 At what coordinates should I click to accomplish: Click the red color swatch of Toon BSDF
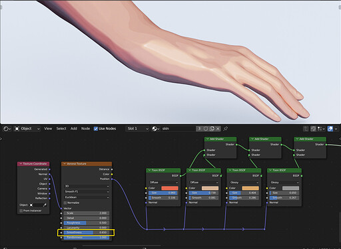(170, 188)
